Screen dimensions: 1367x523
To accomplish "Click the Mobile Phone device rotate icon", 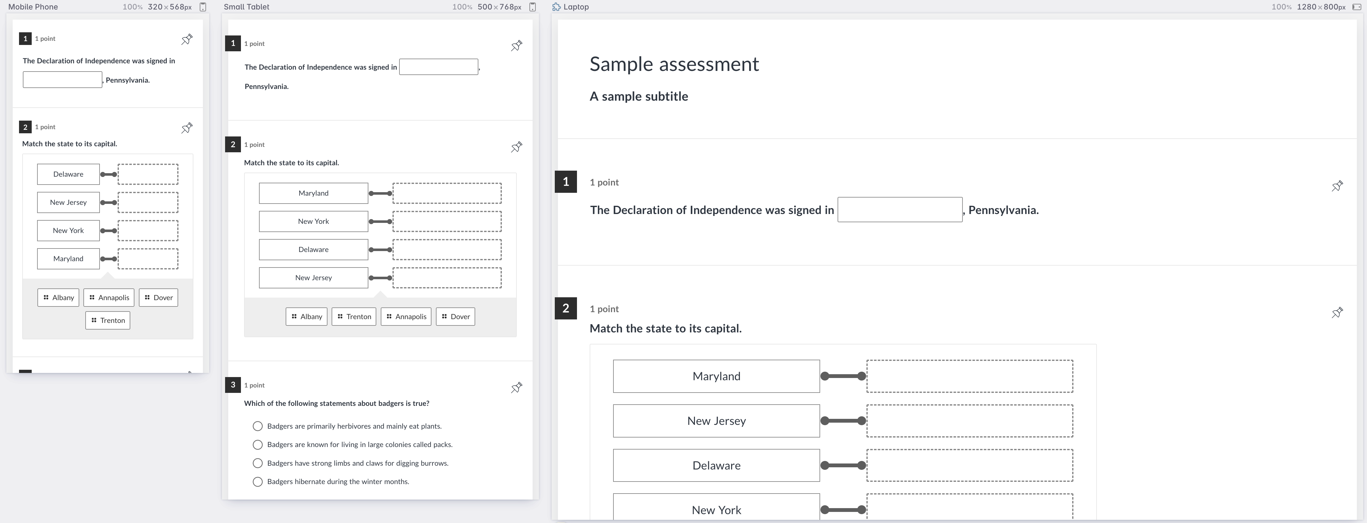I will (x=203, y=7).
